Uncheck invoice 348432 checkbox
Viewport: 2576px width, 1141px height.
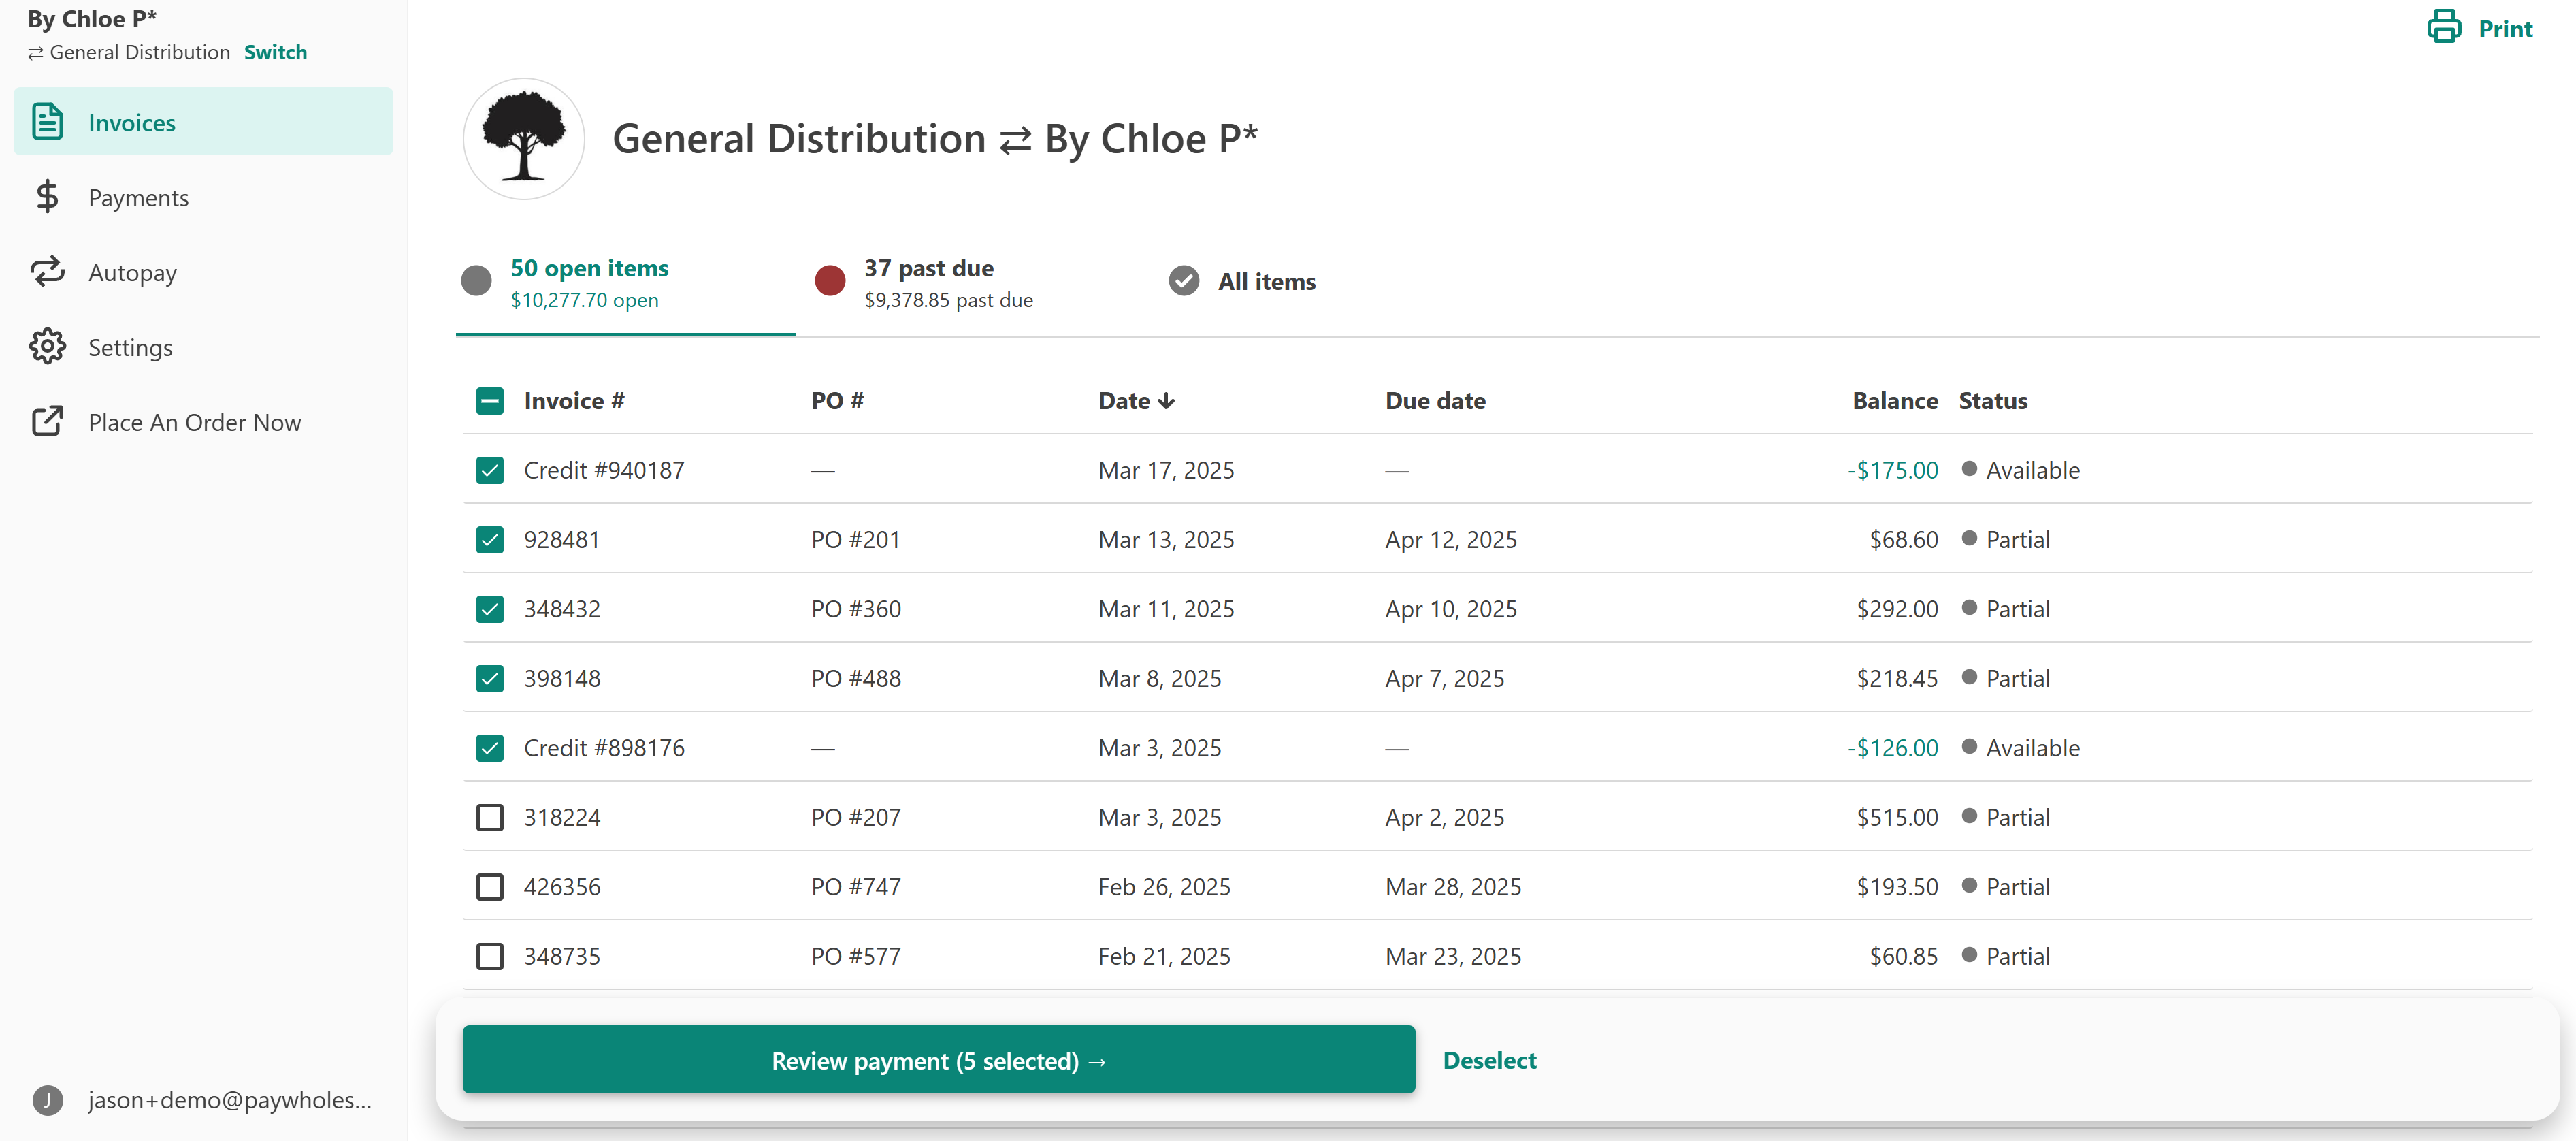click(x=490, y=609)
